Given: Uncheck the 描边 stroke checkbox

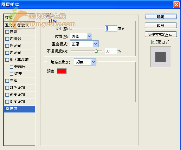Looking at the screenshot, I should pos(7,109).
